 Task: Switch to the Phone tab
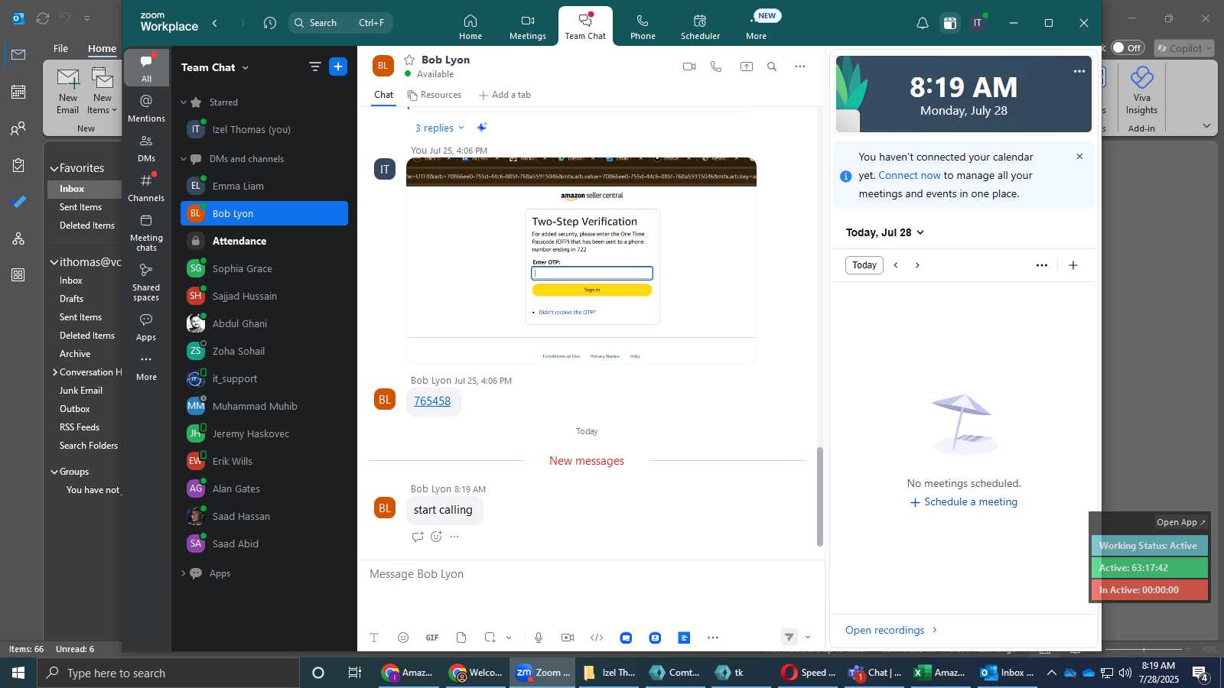[x=643, y=26]
